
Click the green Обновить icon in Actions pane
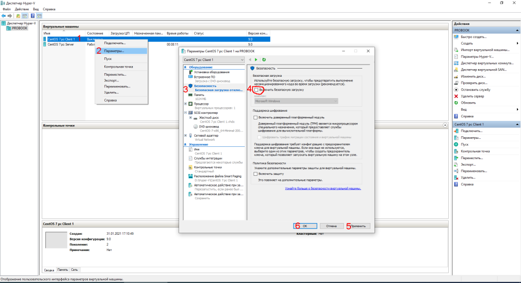tap(456, 103)
